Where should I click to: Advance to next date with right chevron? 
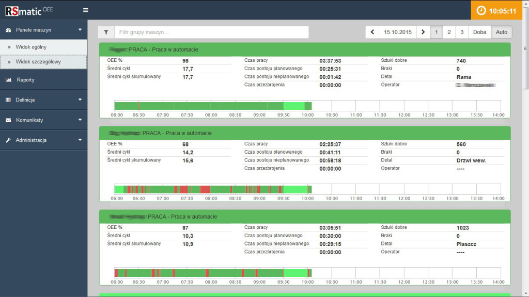tap(423, 32)
